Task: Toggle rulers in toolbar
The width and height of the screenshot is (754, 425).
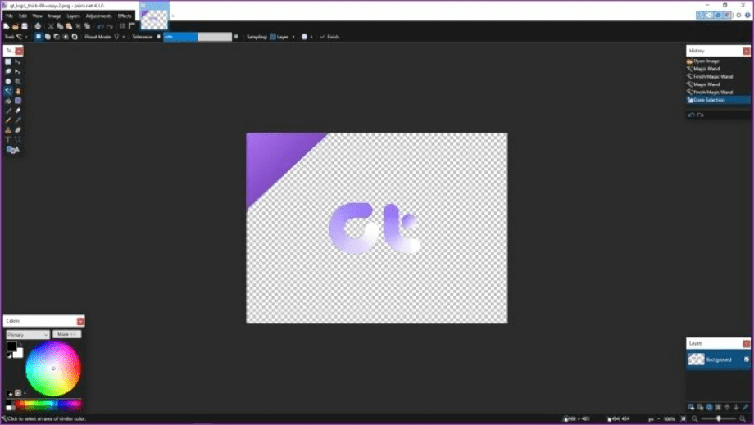Action: pos(131,26)
